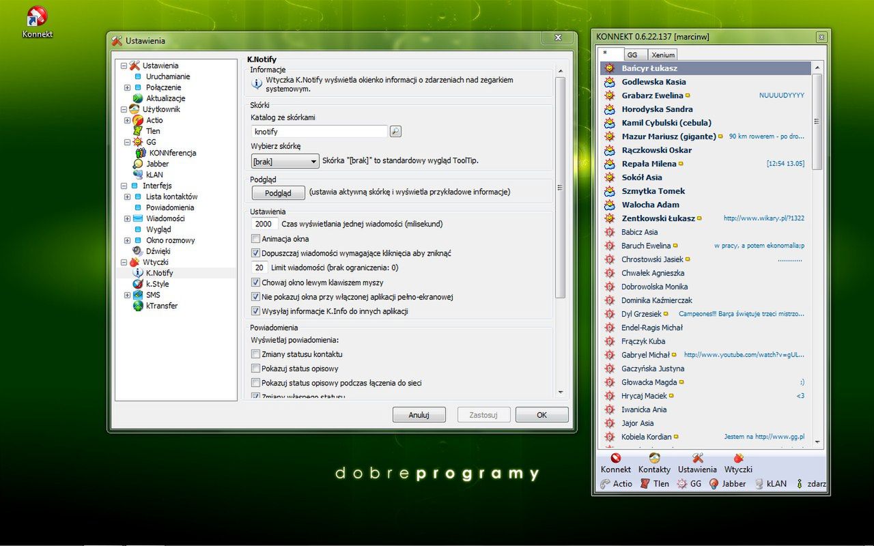Click the zdarz info icon in bottom bar
Image resolution: width=874 pixels, height=546 pixels.
click(799, 484)
